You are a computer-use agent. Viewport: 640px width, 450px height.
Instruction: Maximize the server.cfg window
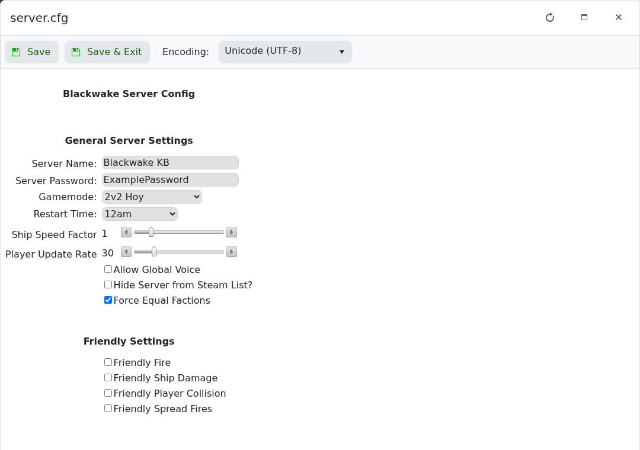[x=584, y=17]
